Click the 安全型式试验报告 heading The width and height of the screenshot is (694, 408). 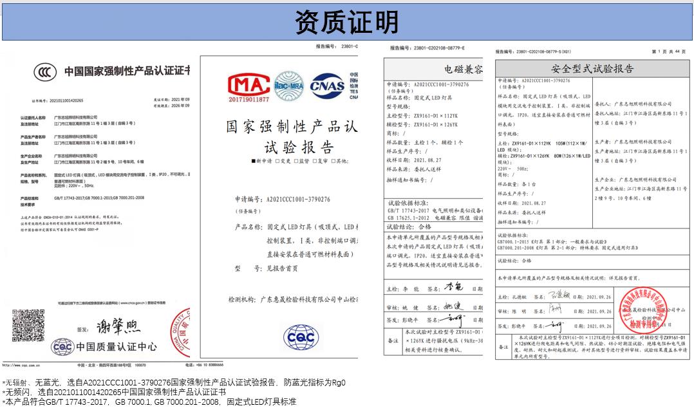coord(592,69)
